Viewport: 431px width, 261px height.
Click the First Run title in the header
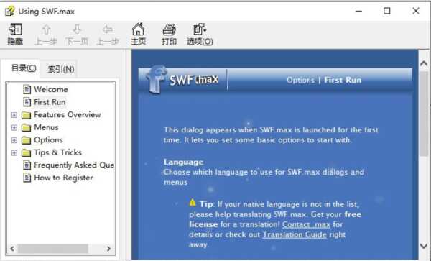pos(343,80)
